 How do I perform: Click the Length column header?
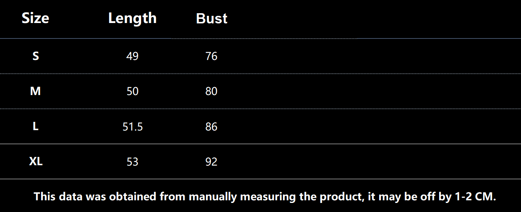[132, 18]
